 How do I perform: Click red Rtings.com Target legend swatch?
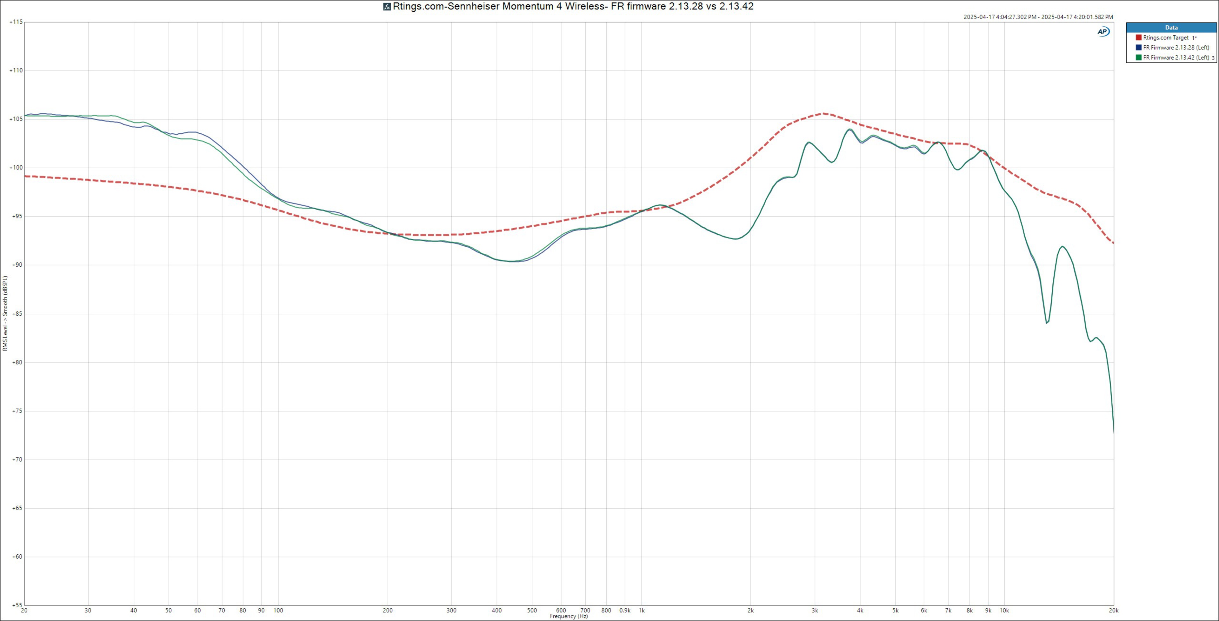click(1139, 37)
